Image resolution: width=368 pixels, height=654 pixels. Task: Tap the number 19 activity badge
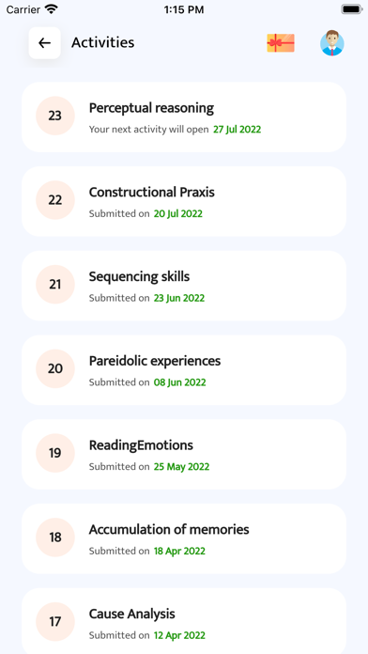[55, 453]
